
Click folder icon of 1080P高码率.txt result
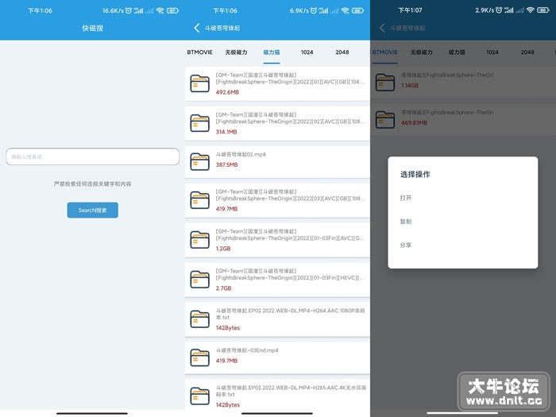pos(199,319)
